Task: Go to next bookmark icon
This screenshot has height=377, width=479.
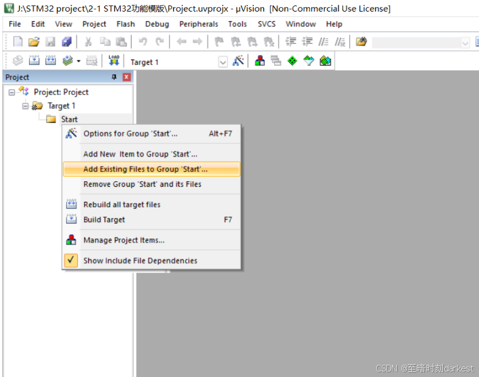Action: coord(252,41)
